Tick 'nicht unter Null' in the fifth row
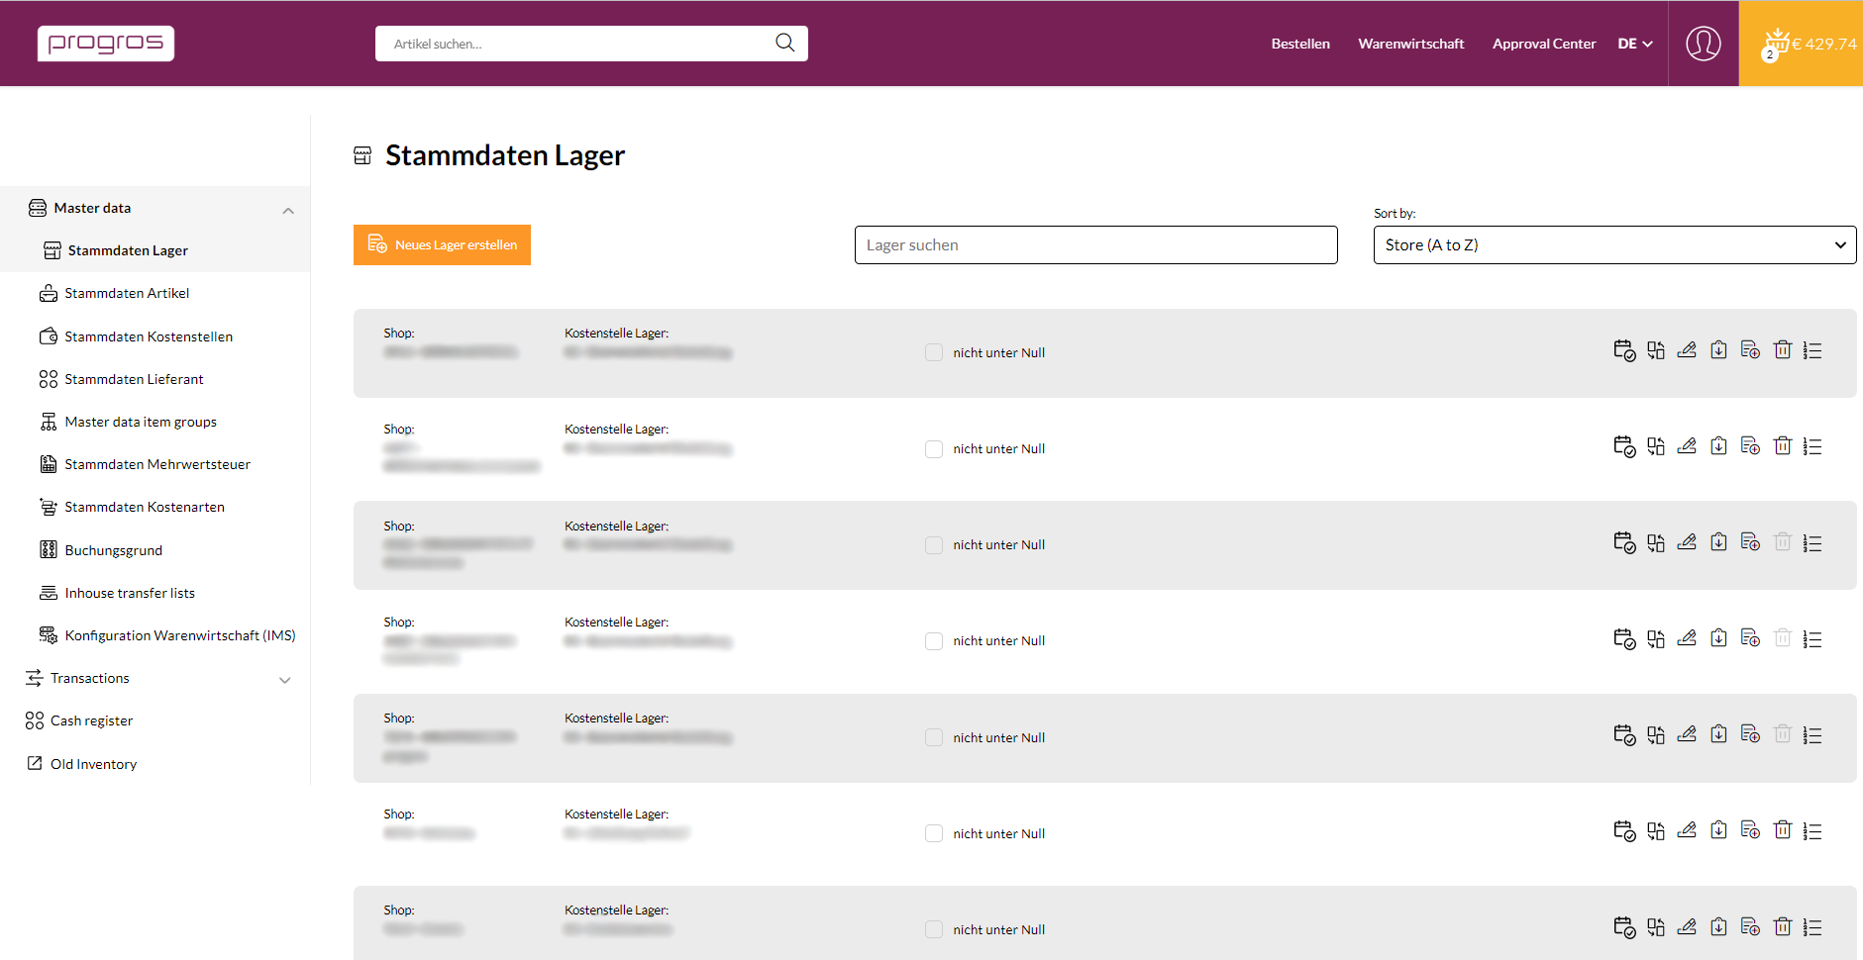 point(934,737)
